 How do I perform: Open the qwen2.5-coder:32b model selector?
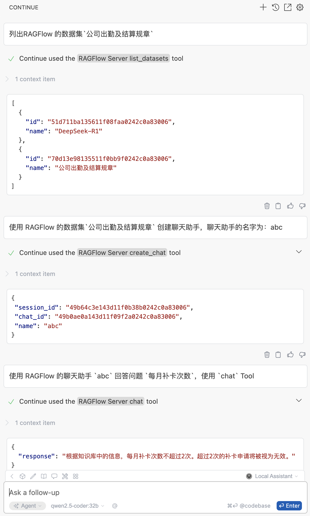click(x=77, y=506)
